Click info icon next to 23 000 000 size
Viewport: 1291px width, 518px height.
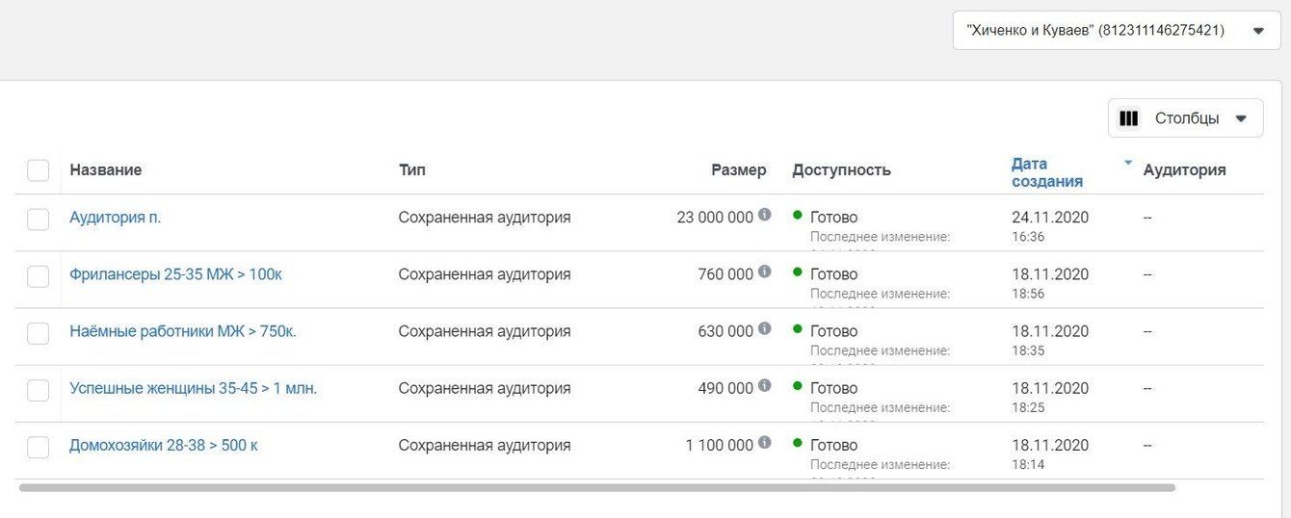click(765, 215)
